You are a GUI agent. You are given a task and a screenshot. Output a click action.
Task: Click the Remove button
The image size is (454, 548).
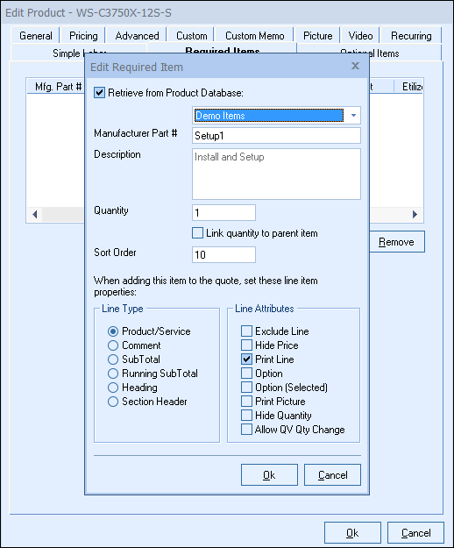[x=397, y=241]
